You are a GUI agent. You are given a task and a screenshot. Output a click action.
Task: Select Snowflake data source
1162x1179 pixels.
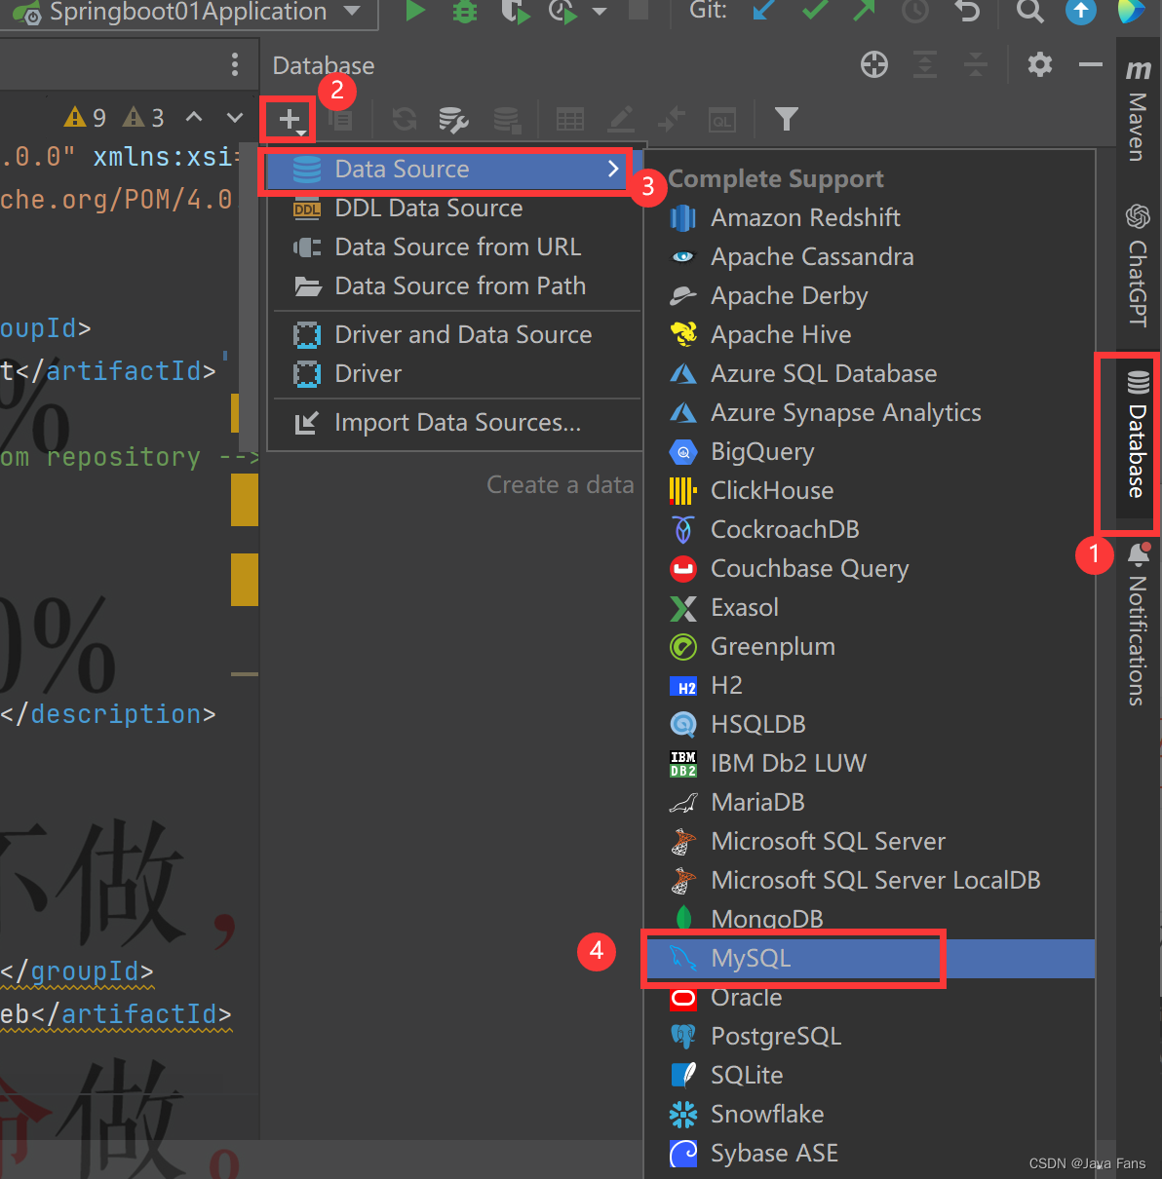pos(870,1115)
